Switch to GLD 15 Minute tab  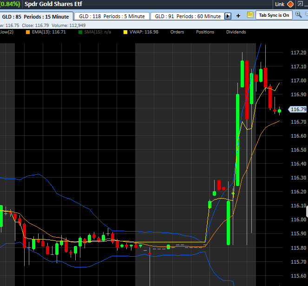pos(35,16)
